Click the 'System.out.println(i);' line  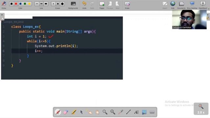[x=56, y=46]
